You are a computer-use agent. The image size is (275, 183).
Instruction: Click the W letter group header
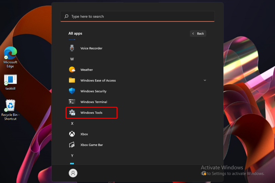pos(72,59)
